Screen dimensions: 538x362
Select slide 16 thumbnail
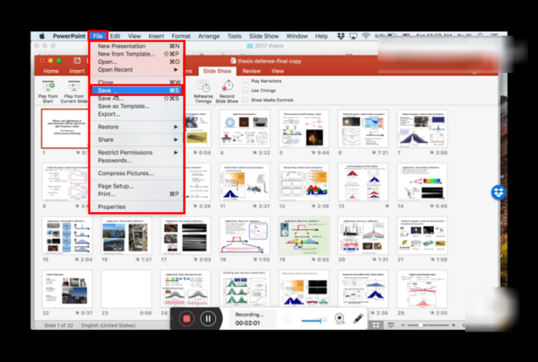126,236
